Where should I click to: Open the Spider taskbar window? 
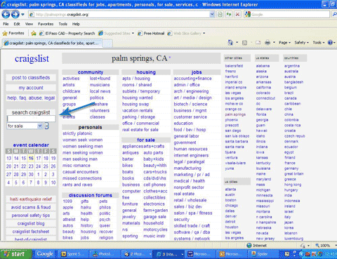[x=263, y=254]
